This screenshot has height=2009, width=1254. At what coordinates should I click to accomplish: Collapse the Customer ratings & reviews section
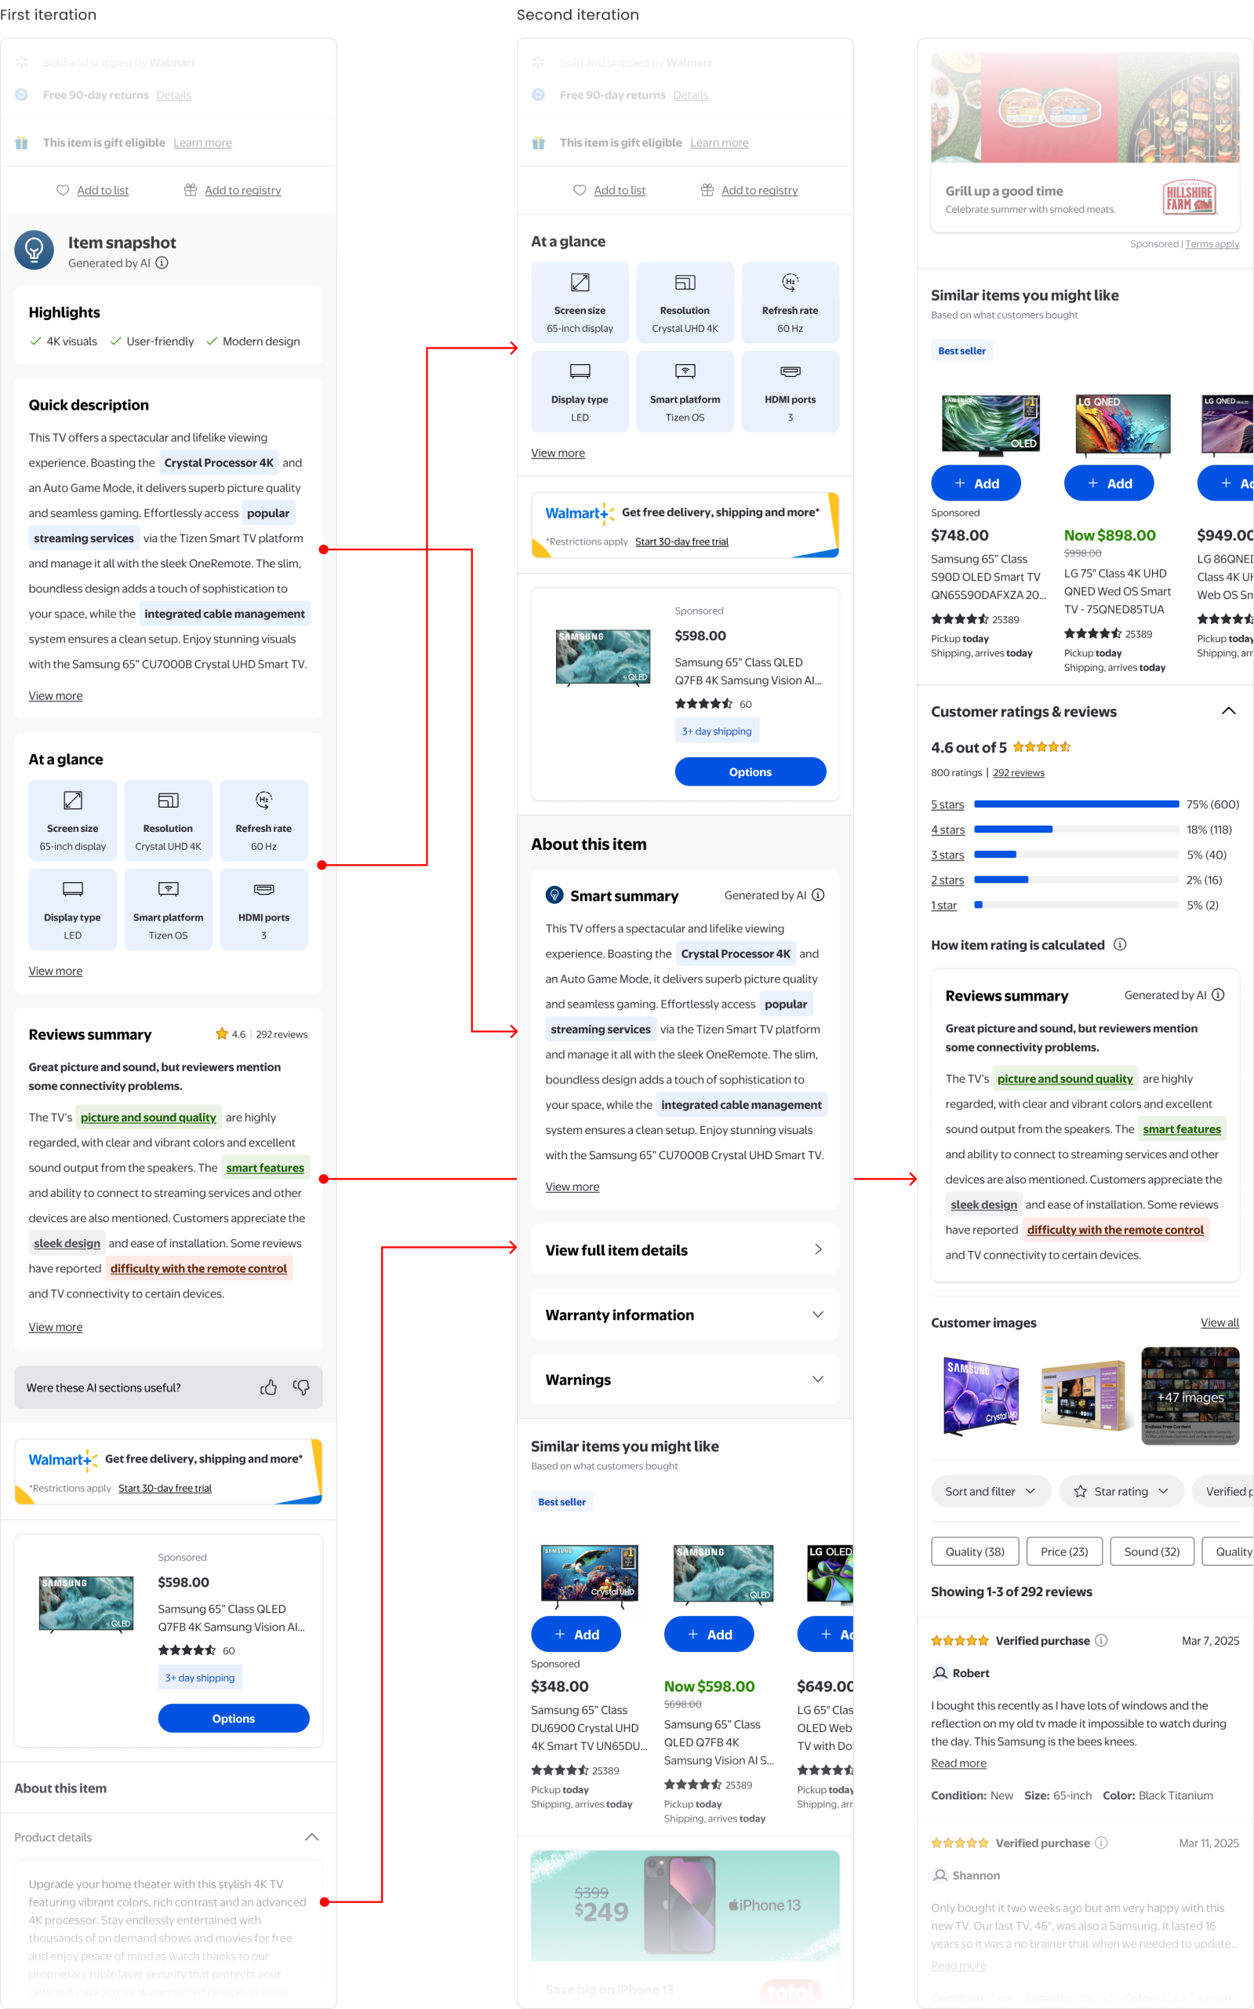[x=1228, y=711]
